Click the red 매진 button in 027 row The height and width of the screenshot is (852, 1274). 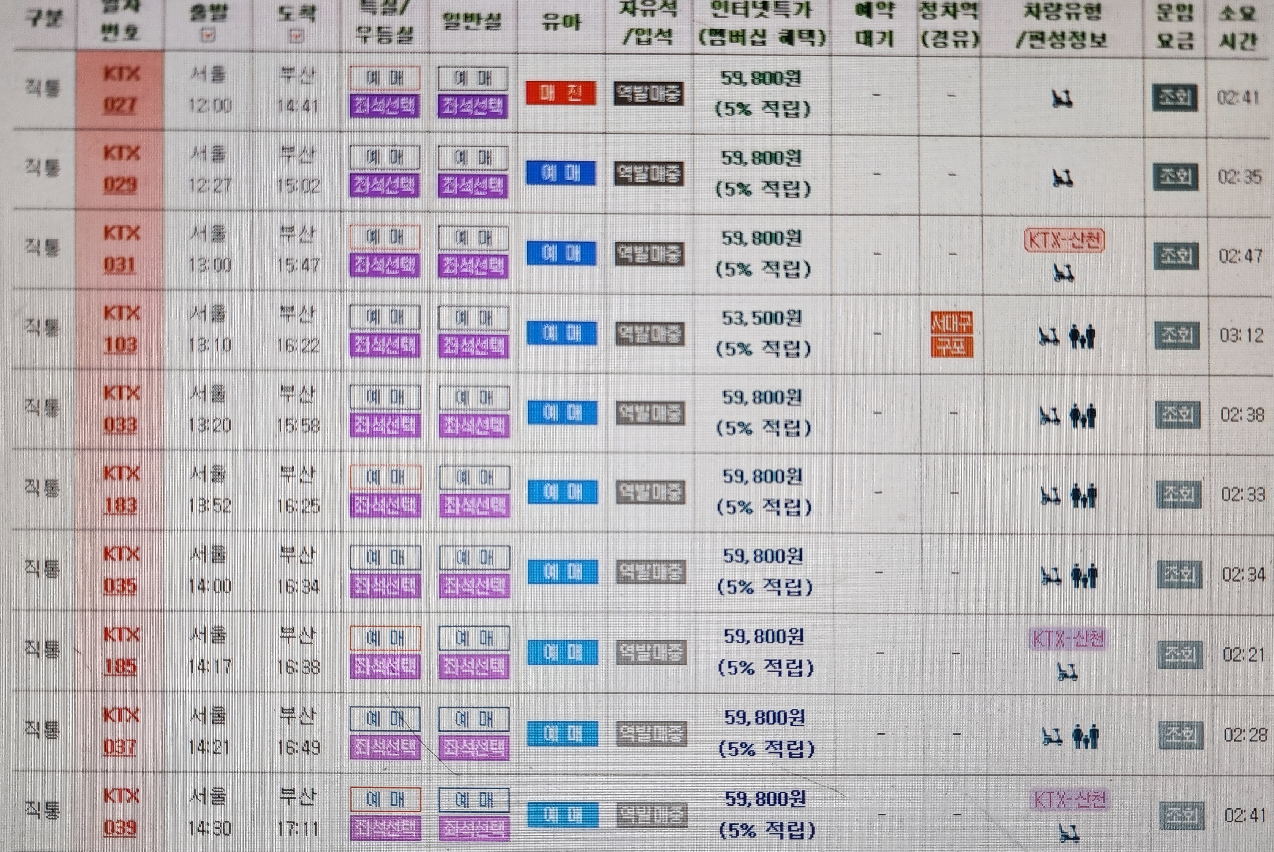click(x=561, y=93)
